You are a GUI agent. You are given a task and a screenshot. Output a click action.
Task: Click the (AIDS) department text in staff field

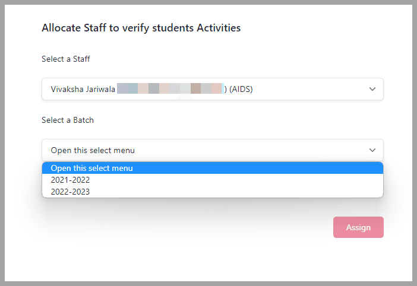coord(241,89)
